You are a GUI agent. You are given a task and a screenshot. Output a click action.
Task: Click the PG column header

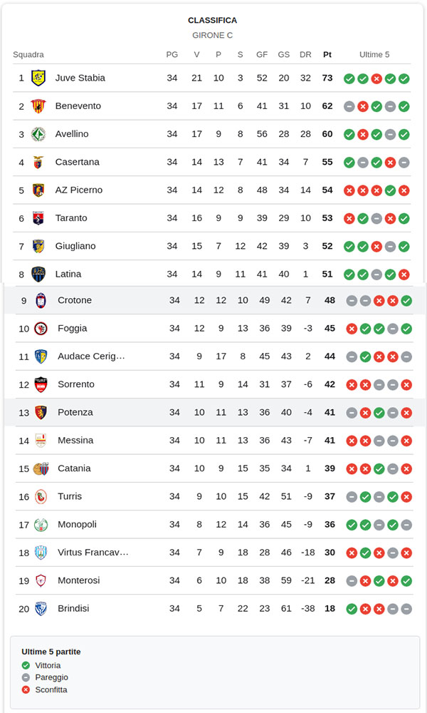pos(172,54)
